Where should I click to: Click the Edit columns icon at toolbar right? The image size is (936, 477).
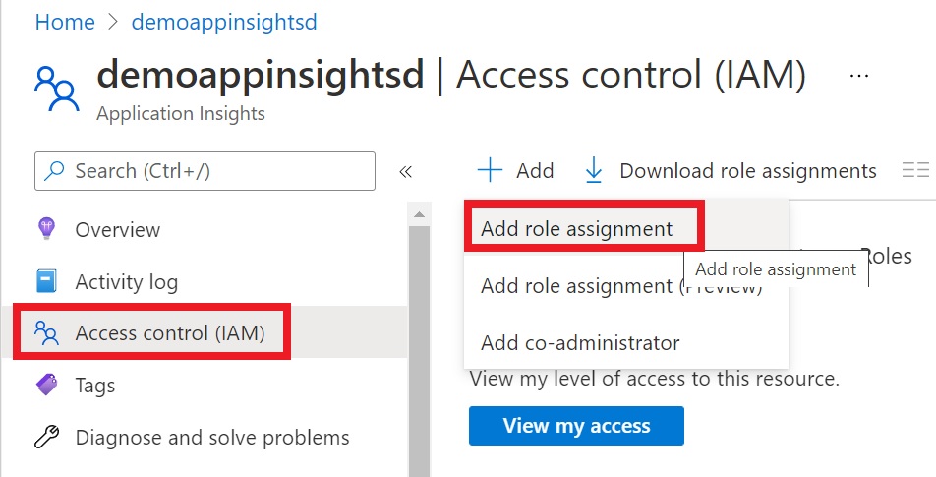click(914, 171)
